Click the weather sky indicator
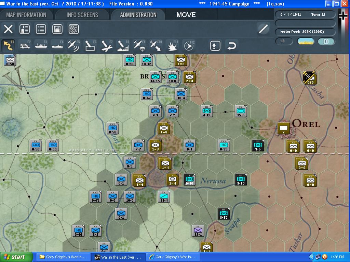 pos(306,41)
